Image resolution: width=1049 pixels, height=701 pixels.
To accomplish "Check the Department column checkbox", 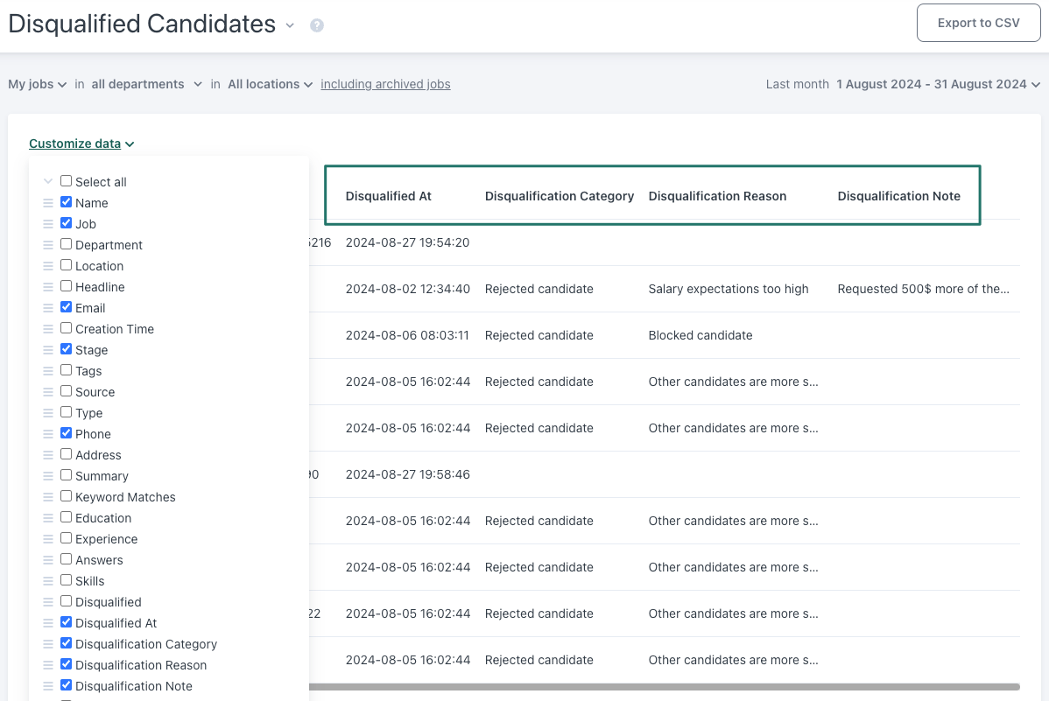I will click(x=66, y=244).
